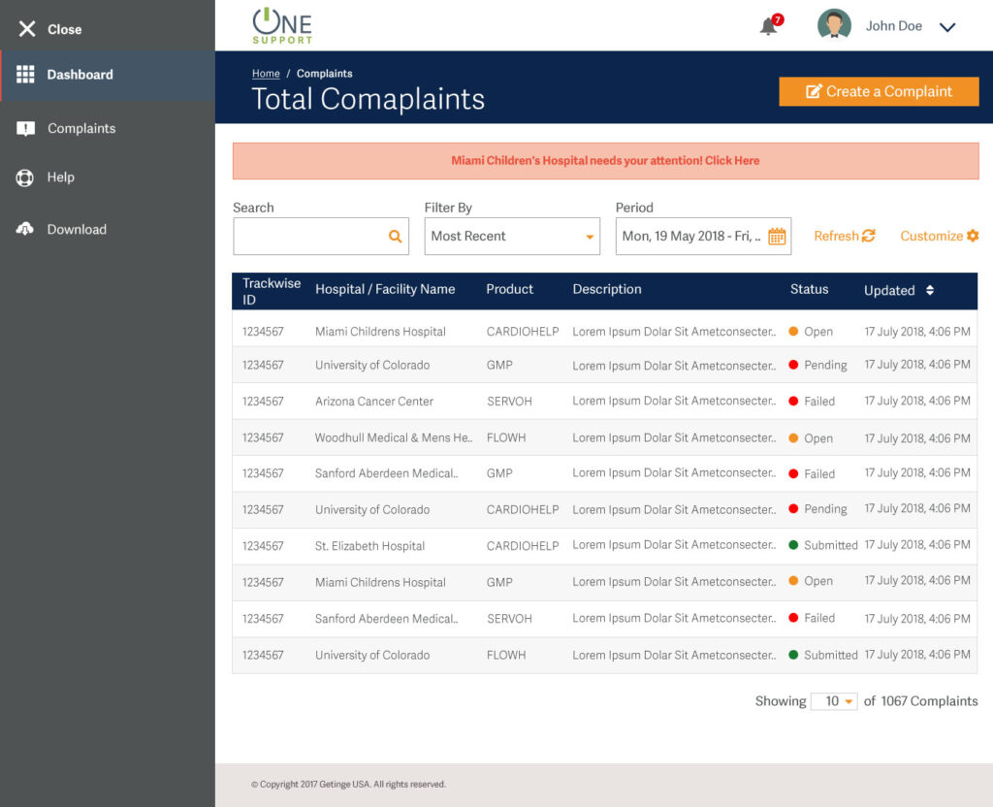Click the Customize gear icon
The image size is (993, 807).
pyautogui.click(x=973, y=236)
